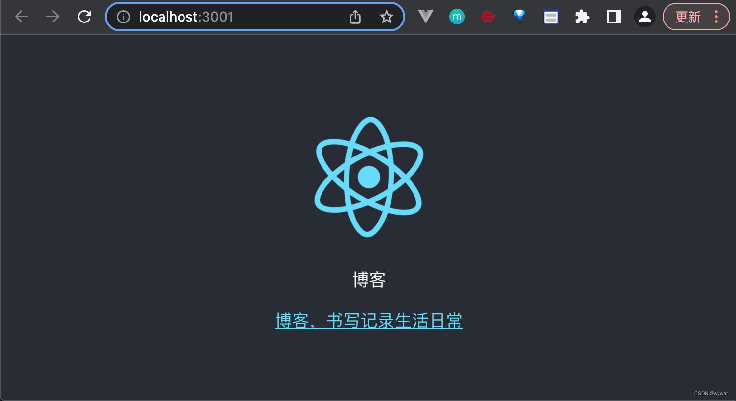Open the 博客，书写记录生活日常 link

[x=369, y=321]
